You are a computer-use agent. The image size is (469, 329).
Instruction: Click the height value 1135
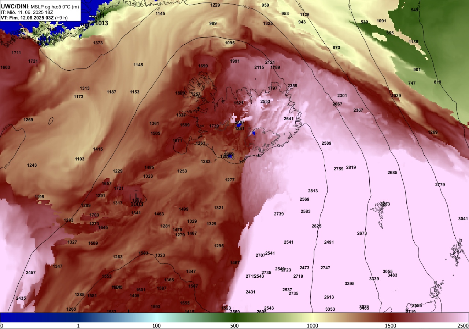413,42
